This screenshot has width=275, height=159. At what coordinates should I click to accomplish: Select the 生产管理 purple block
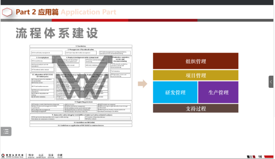click(218, 92)
